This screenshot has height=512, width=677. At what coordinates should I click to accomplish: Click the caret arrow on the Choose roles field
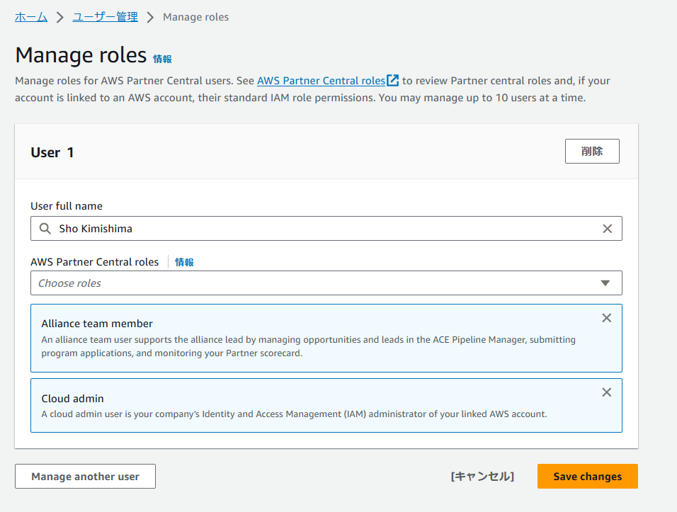coord(605,283)
